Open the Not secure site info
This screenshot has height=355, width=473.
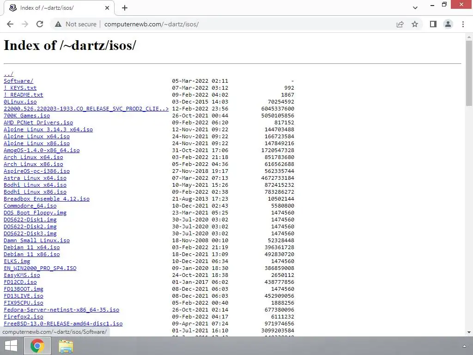[75, 24]
